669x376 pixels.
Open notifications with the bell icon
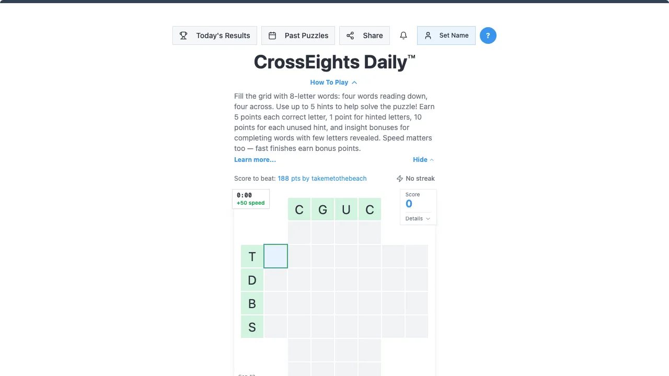pos(403,36)
